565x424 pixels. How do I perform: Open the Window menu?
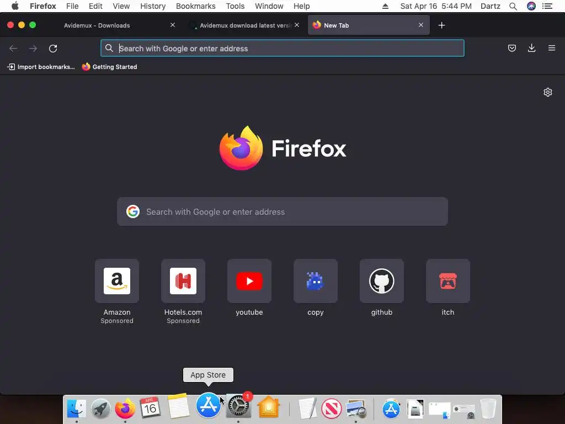tap(269, 6)
